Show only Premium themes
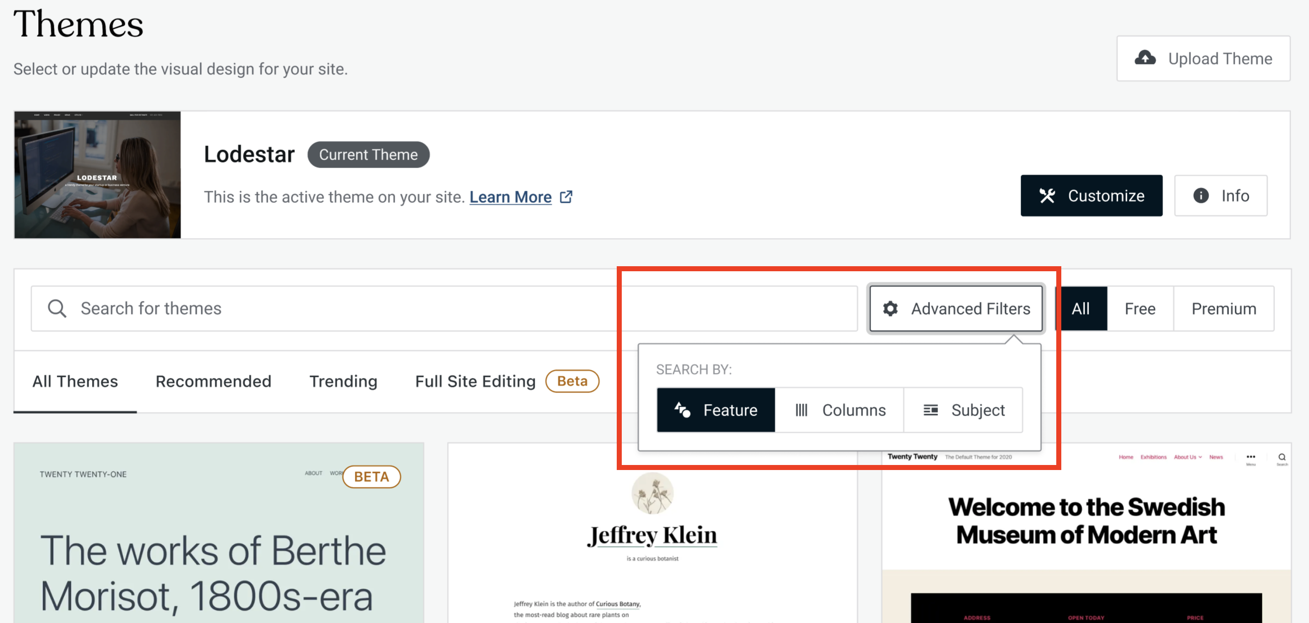The height and width of the screenshot is (623, 1309). click(1223, 308)
